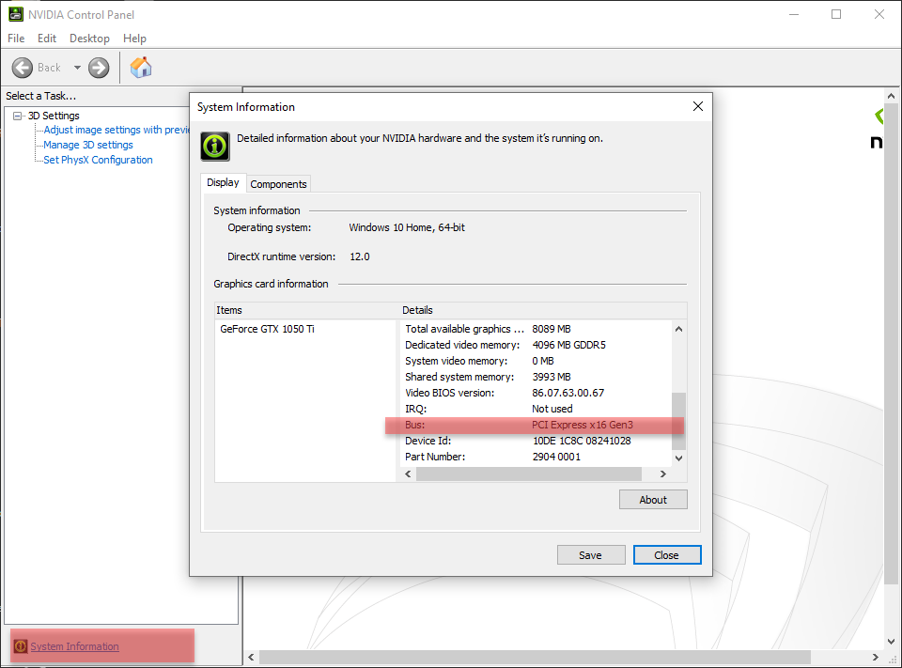Click the Part Number value 2904 0001
The width and height of the screenshot is (902, 668).
tap(556, 457)
